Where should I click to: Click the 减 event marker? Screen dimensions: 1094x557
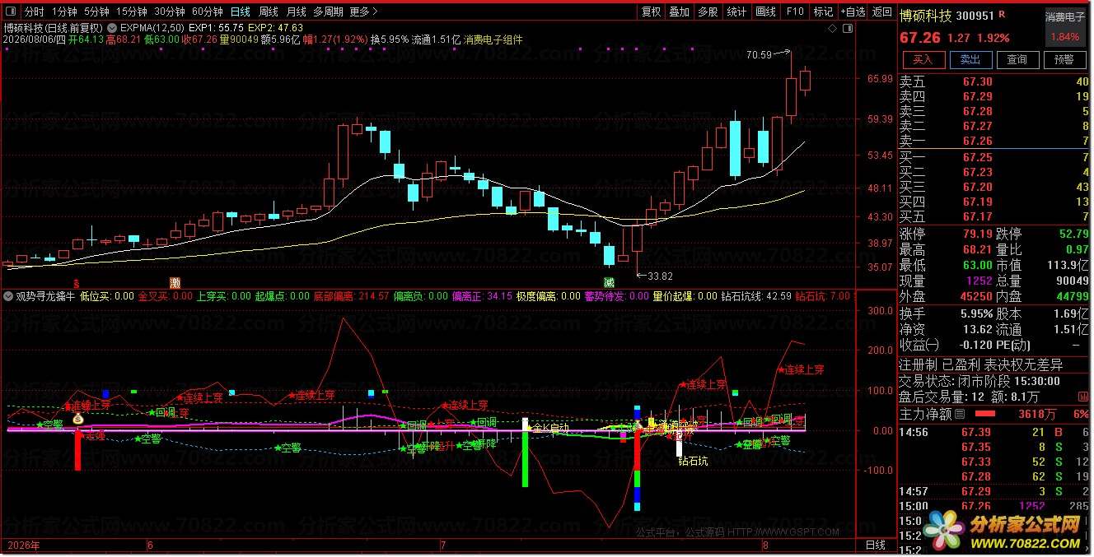(609, 282)
